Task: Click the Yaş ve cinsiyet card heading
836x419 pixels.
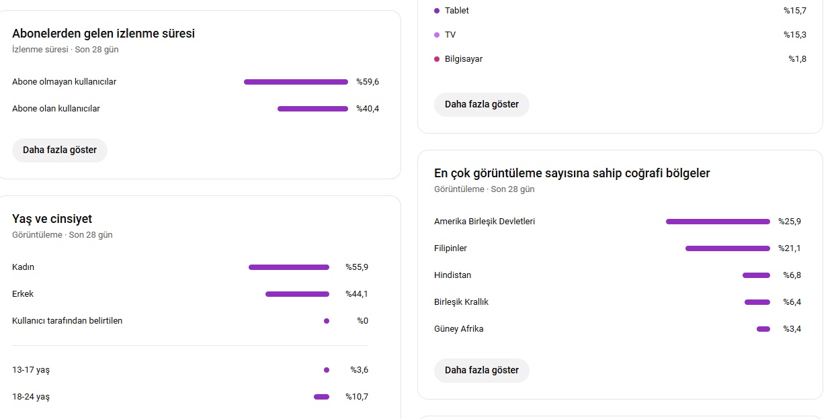Action: tap(52, 219)
